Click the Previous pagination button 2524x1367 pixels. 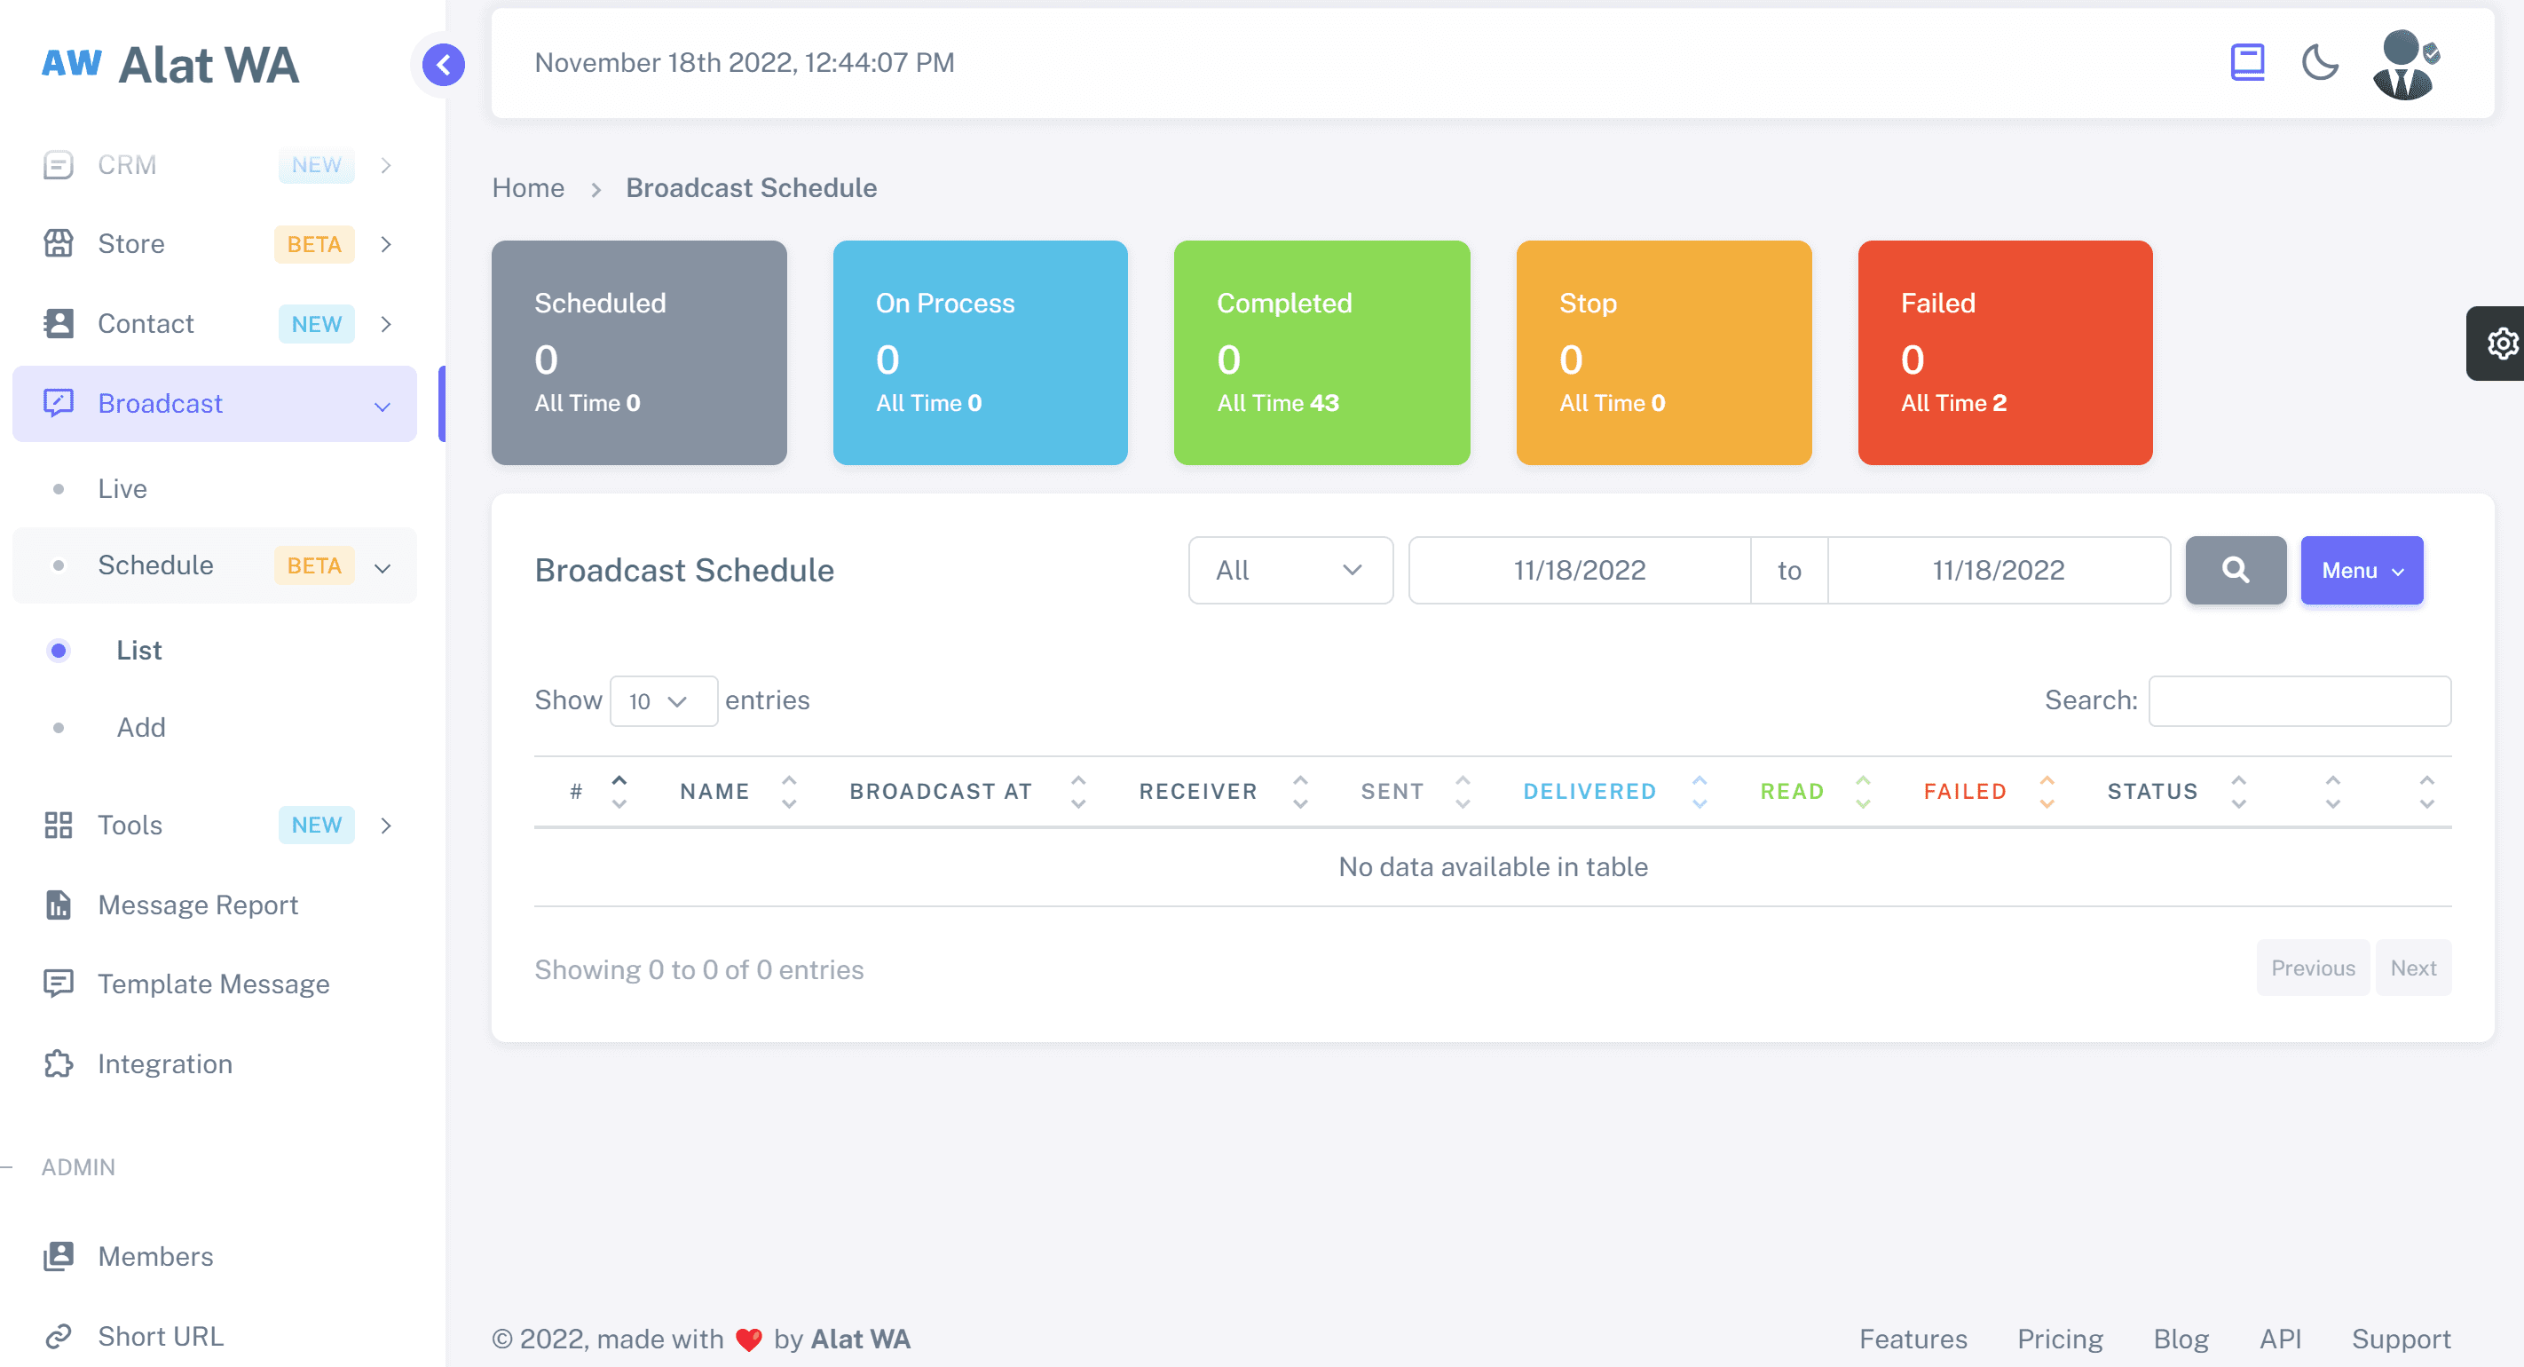[2313, 968]
